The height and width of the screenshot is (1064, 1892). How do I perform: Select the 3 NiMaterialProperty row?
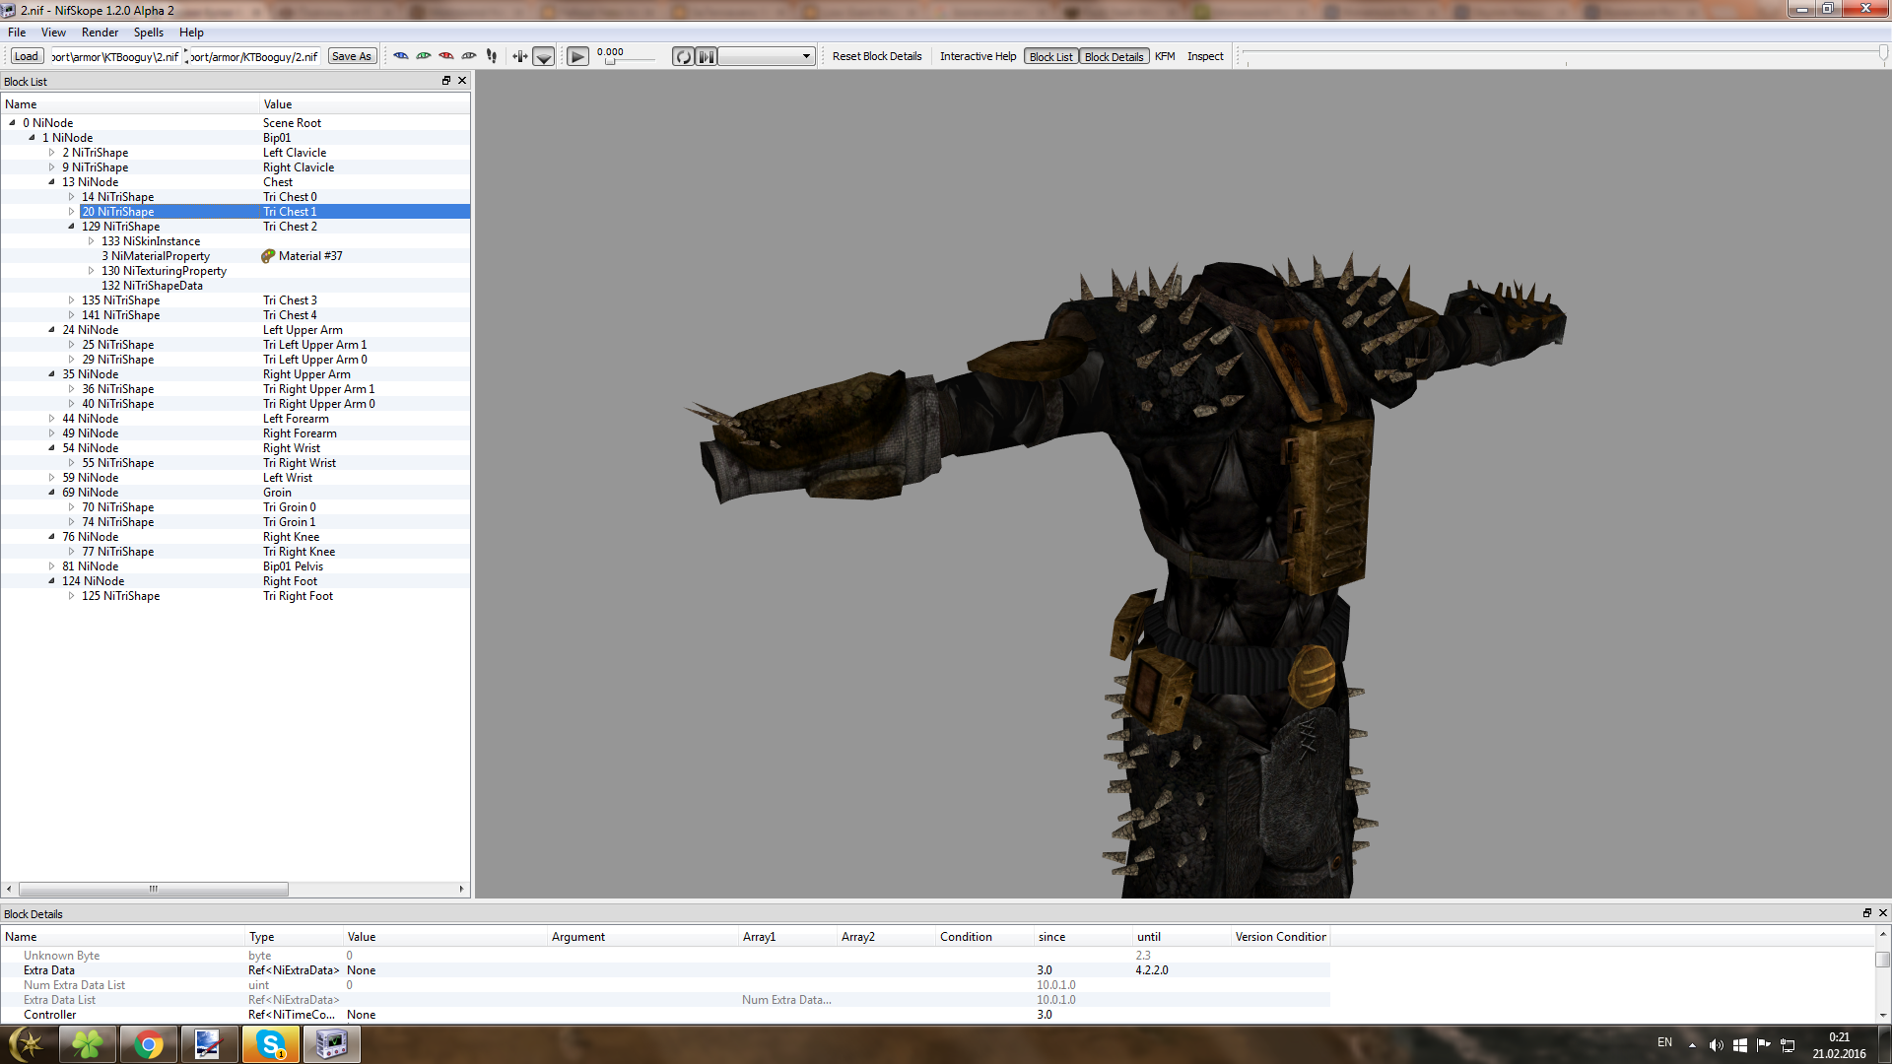tap(236, 256)
